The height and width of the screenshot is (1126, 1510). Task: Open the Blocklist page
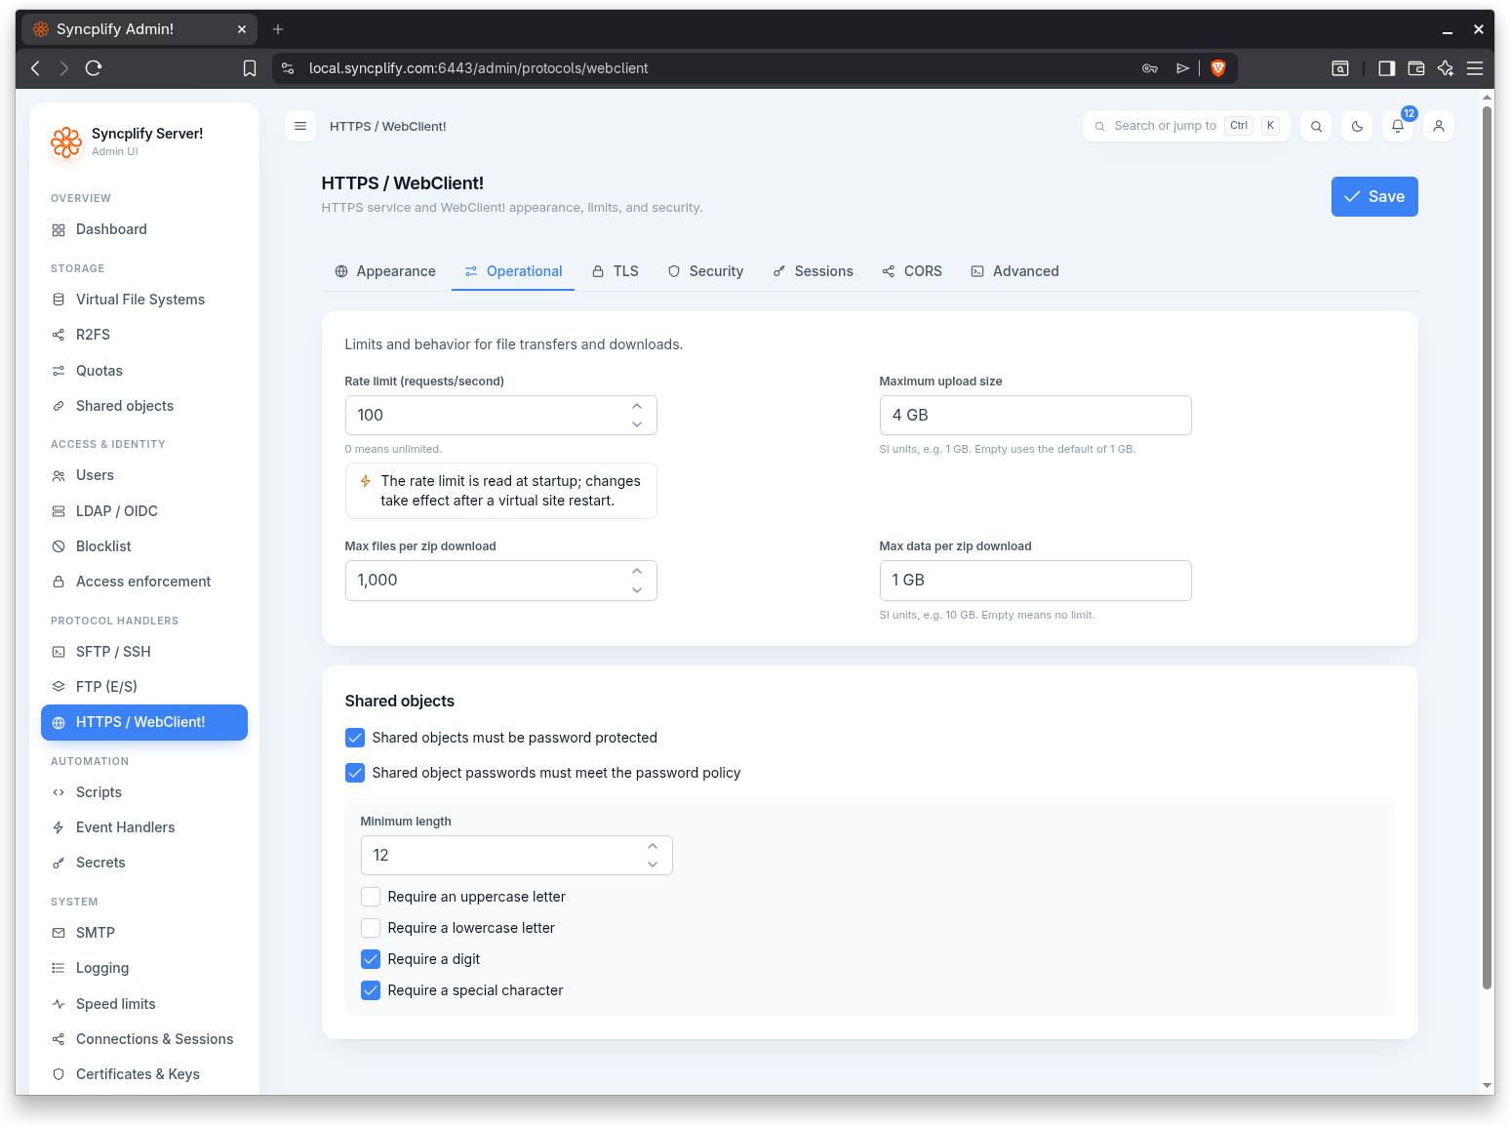pos(144,546)
